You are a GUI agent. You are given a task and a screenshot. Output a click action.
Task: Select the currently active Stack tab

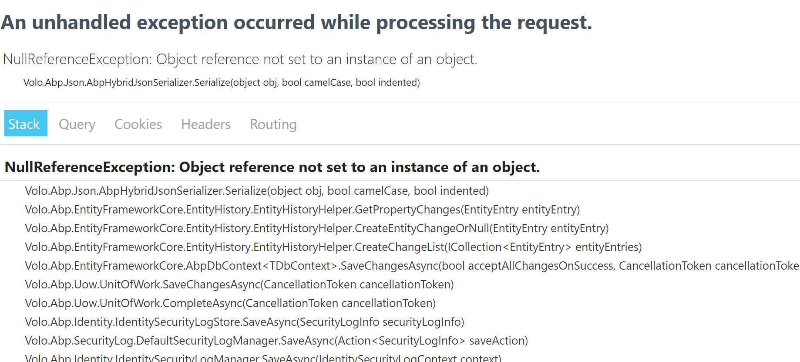[25, 124]
